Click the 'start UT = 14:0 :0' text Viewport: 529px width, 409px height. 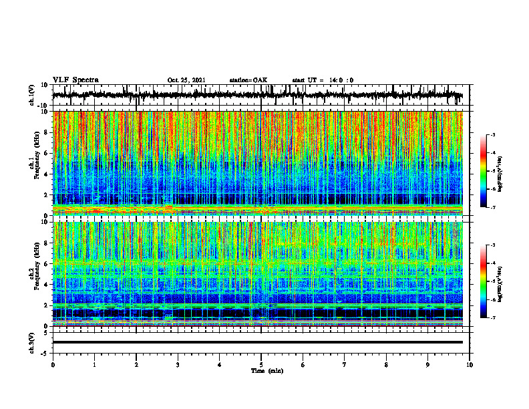tap(323, 80)
